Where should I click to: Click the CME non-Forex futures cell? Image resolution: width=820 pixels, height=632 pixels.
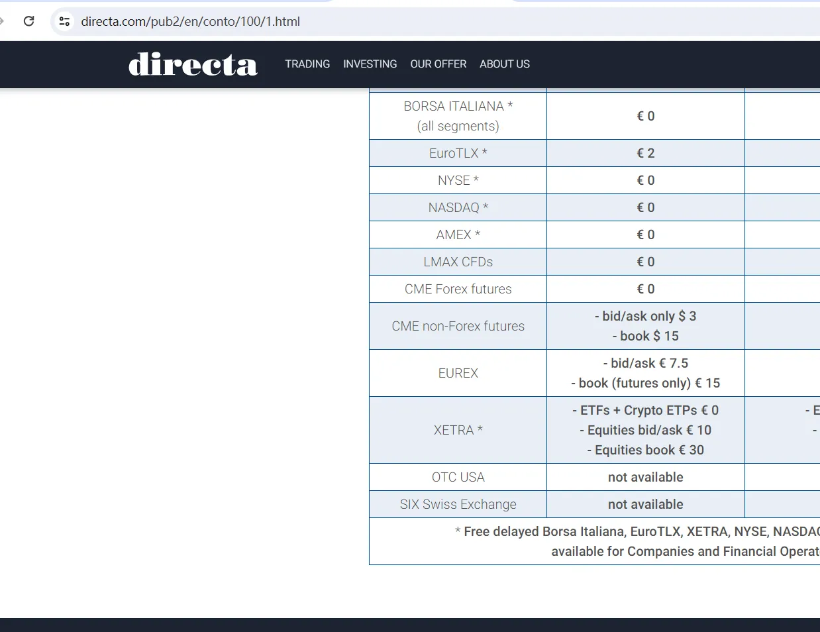coord(458,326)
